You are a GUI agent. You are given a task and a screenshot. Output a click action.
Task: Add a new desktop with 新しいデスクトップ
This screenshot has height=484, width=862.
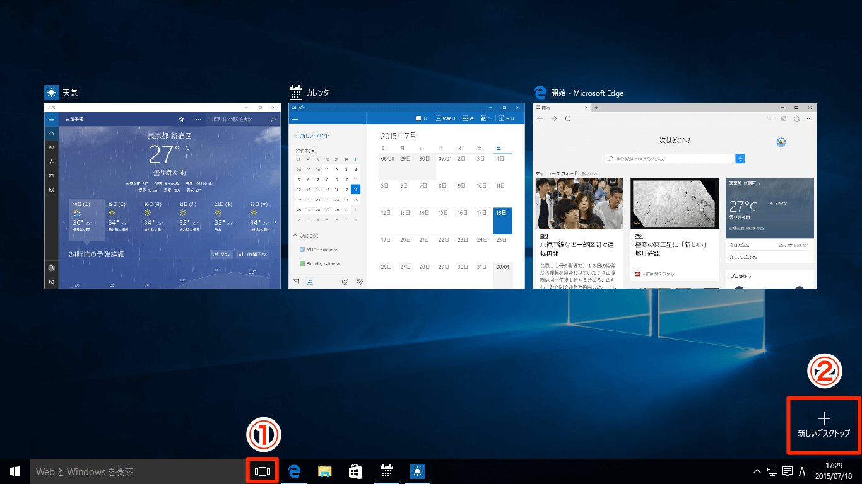[824, 425]
